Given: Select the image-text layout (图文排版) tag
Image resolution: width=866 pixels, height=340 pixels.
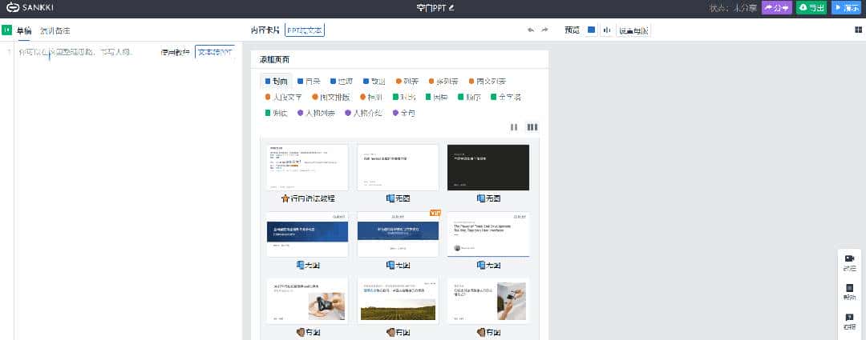Looking at the screenshot, I should (x=331, y=97).
